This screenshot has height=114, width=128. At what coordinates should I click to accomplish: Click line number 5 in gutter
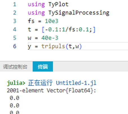[x=15, y=38]
